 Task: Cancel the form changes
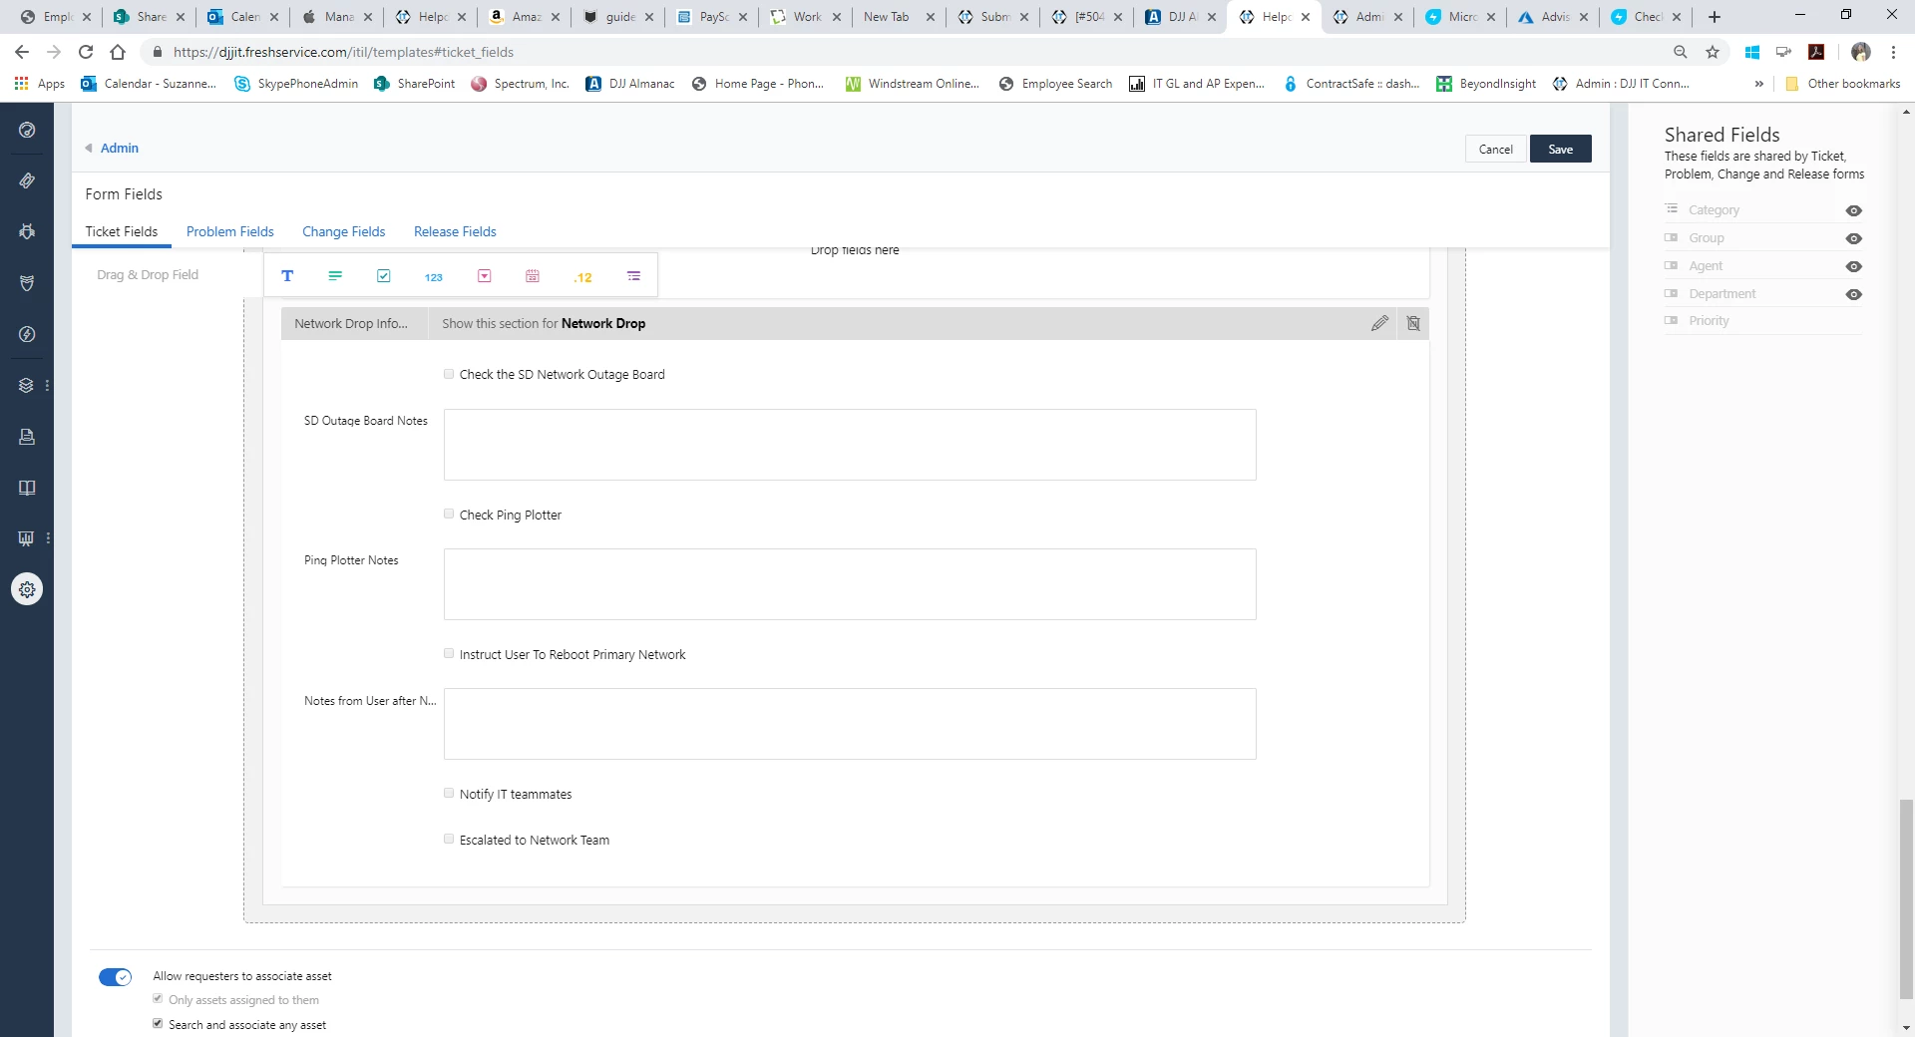[x=1495, y=149]
